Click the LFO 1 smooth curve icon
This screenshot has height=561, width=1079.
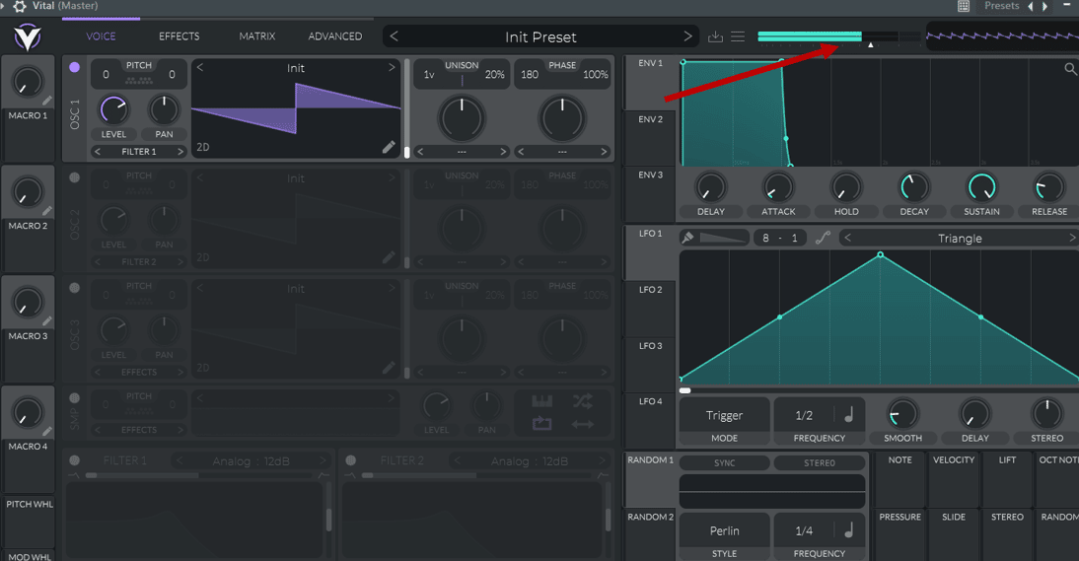click(823, 238)
